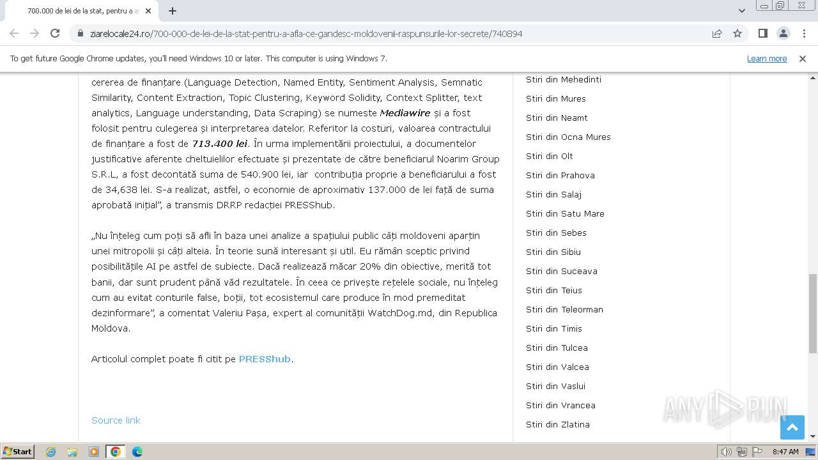Open Stiri din Teius
This screenshot has height=460, width=818.
click(554, 290)
